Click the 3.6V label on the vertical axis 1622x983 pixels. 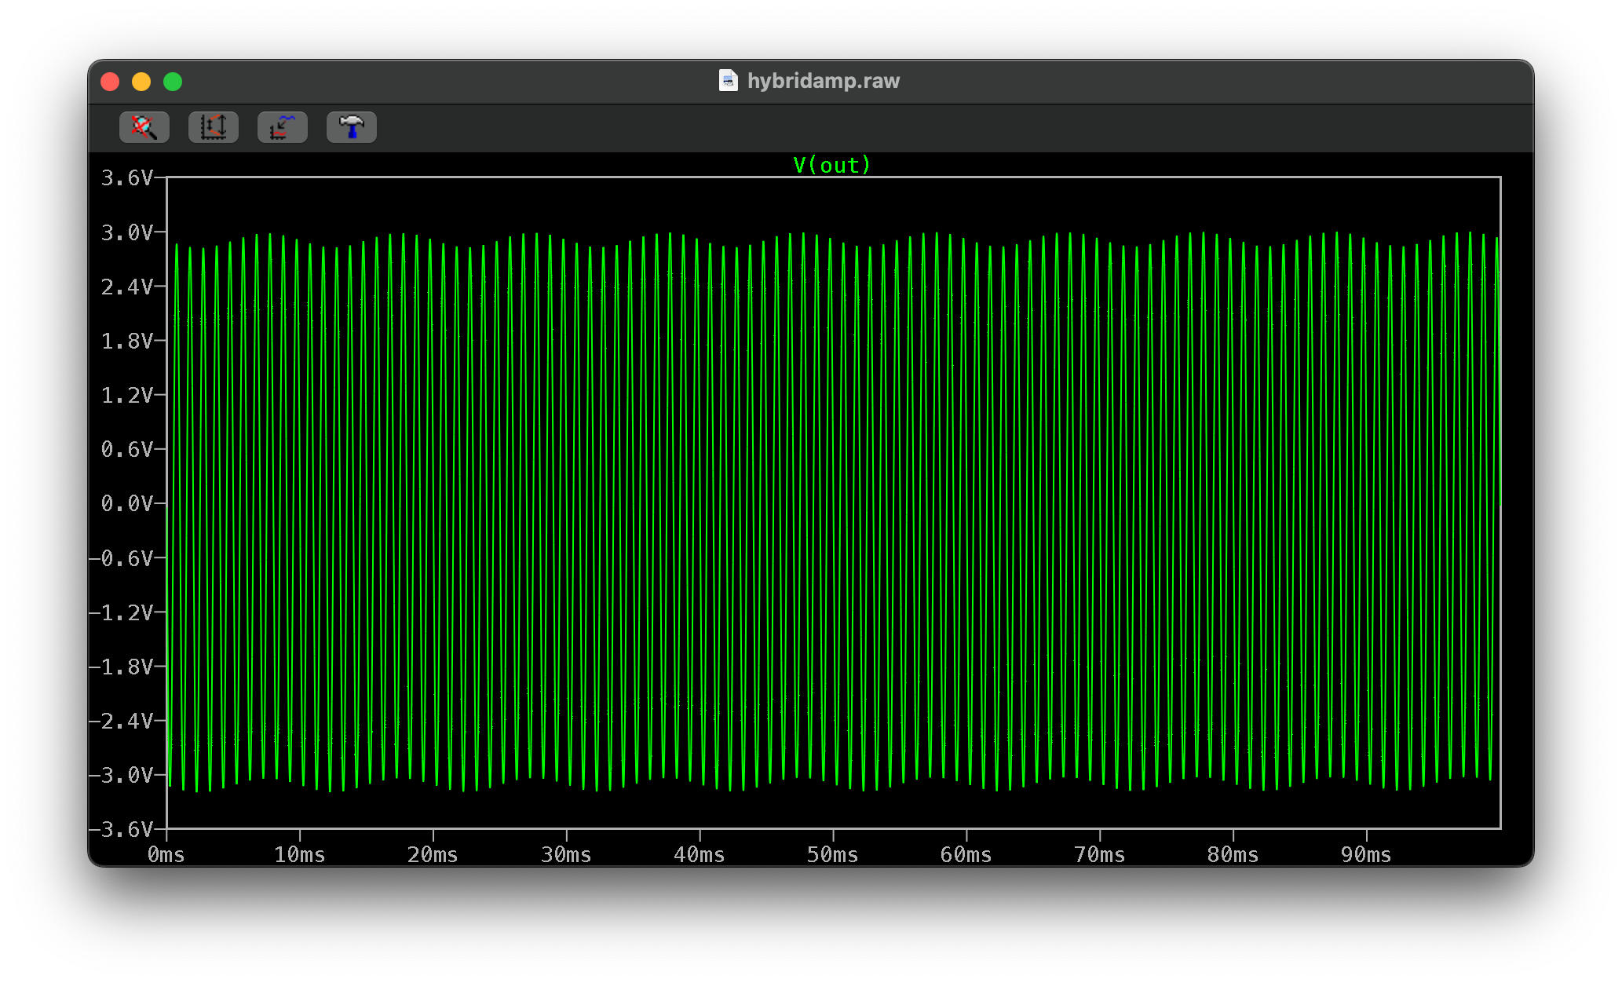point(126,178)
